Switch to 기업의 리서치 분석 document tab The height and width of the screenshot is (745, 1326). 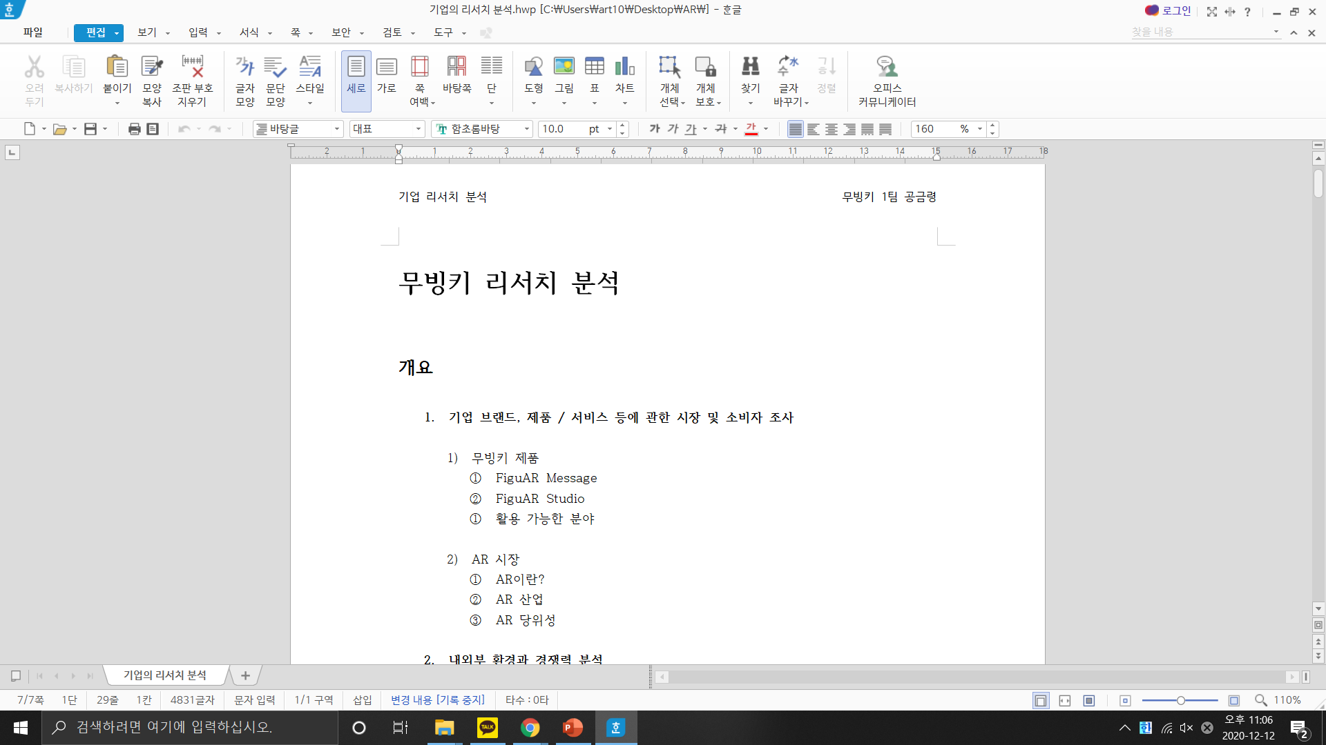tap(165, 675)
